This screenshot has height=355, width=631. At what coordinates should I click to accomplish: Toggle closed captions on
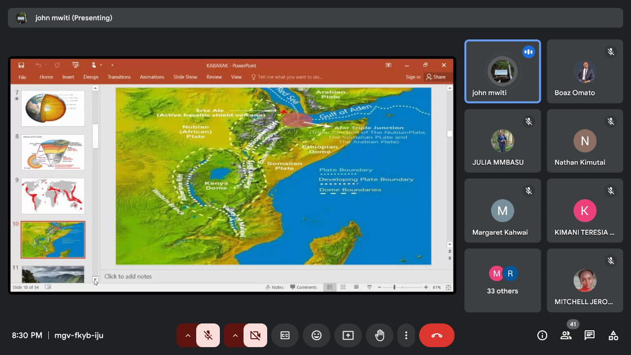(x=285, y=335)
